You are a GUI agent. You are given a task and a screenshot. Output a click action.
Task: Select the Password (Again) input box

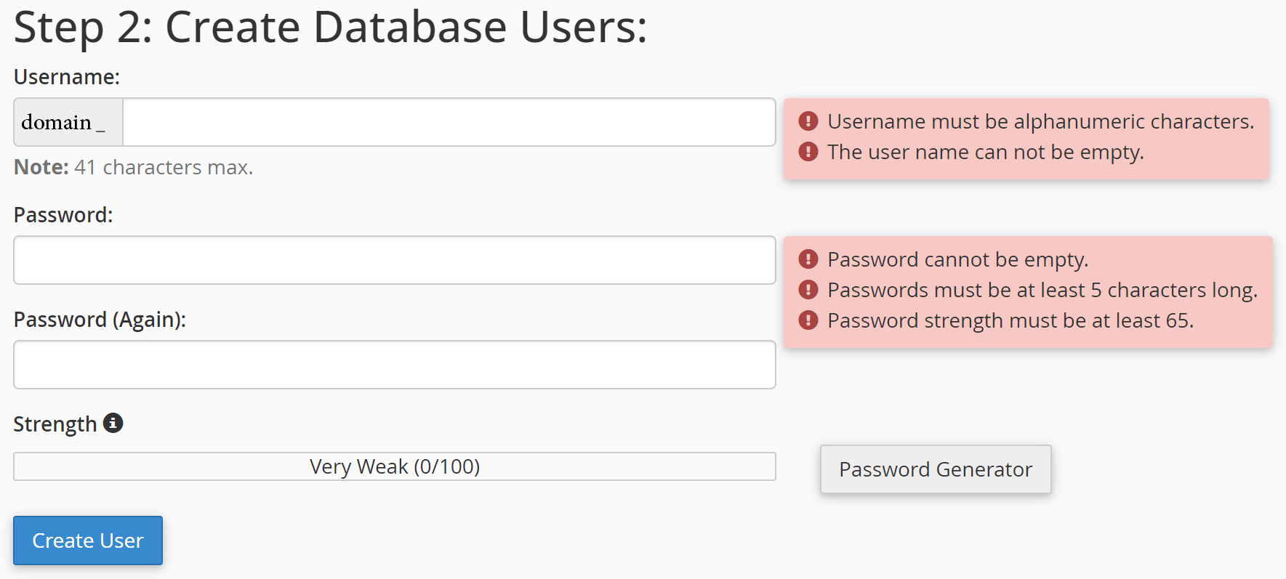click(394, 365)
